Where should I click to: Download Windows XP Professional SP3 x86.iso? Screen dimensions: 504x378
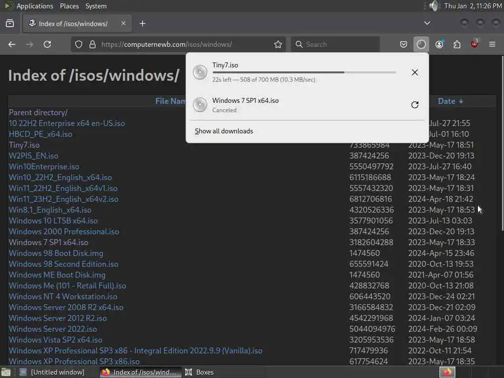click(74, 361)
